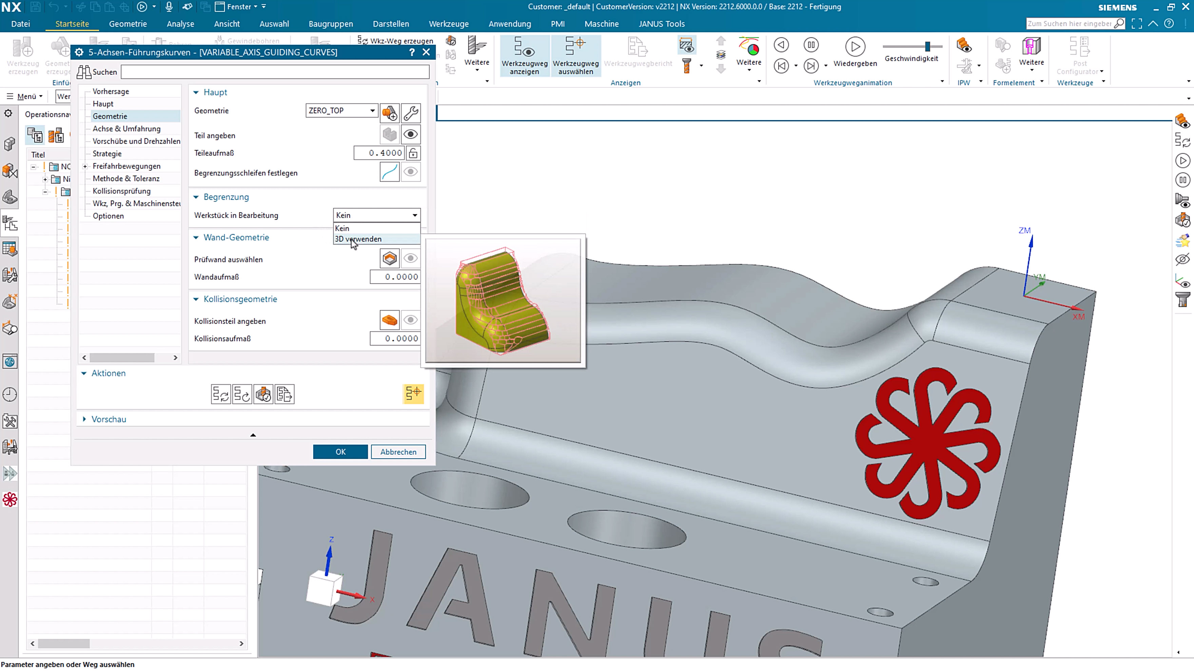The width and height of the screenshot is (1194, 671).
Task: Click the list toolpath action icon
Action: click(x=285, y=395)
